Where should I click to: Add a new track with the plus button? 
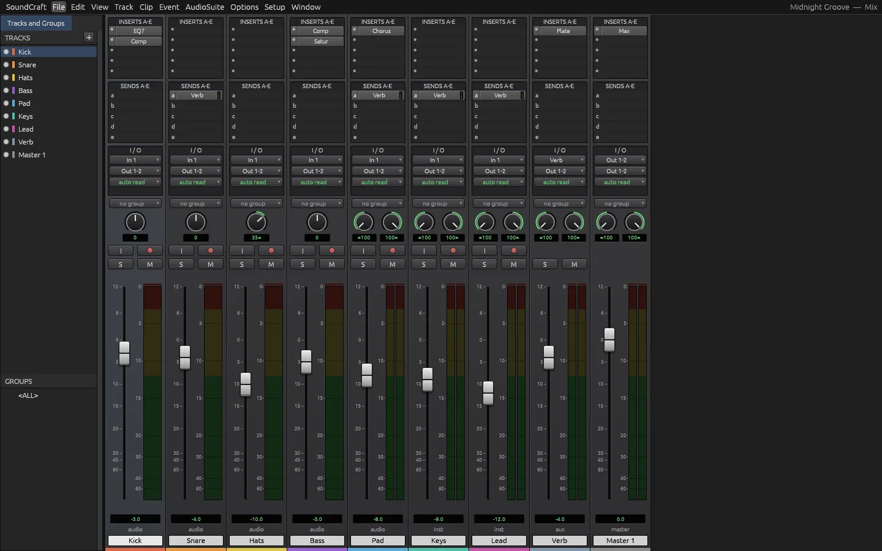point(89,37)
